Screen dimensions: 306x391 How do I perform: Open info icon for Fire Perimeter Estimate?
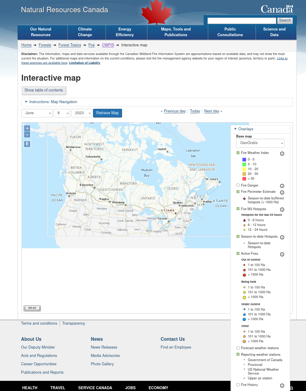click(282, 193)
